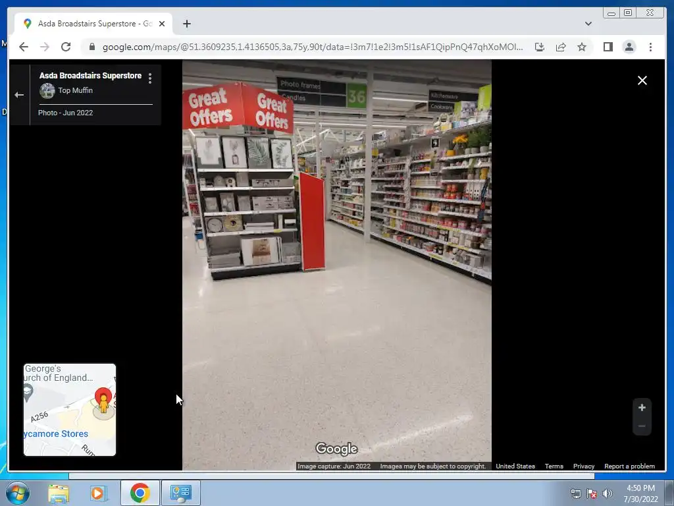Open the photo options three-dot menu

tap(149, 78)
